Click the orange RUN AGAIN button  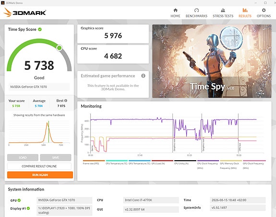[40, 175]
